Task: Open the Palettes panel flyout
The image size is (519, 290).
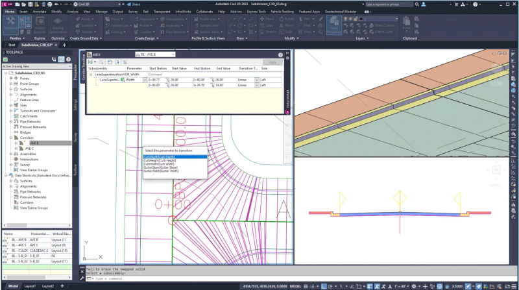Action: 18,38
